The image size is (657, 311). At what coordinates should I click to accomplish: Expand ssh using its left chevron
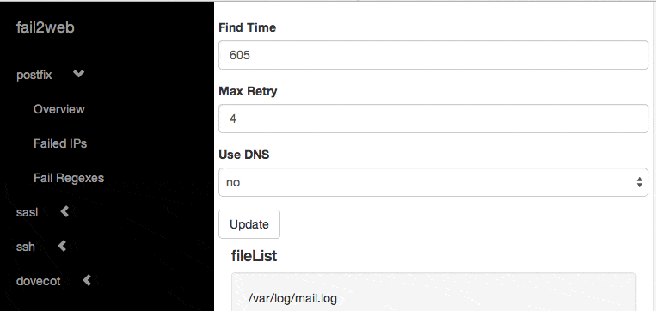pyautogui.click(x=62, y=246)
